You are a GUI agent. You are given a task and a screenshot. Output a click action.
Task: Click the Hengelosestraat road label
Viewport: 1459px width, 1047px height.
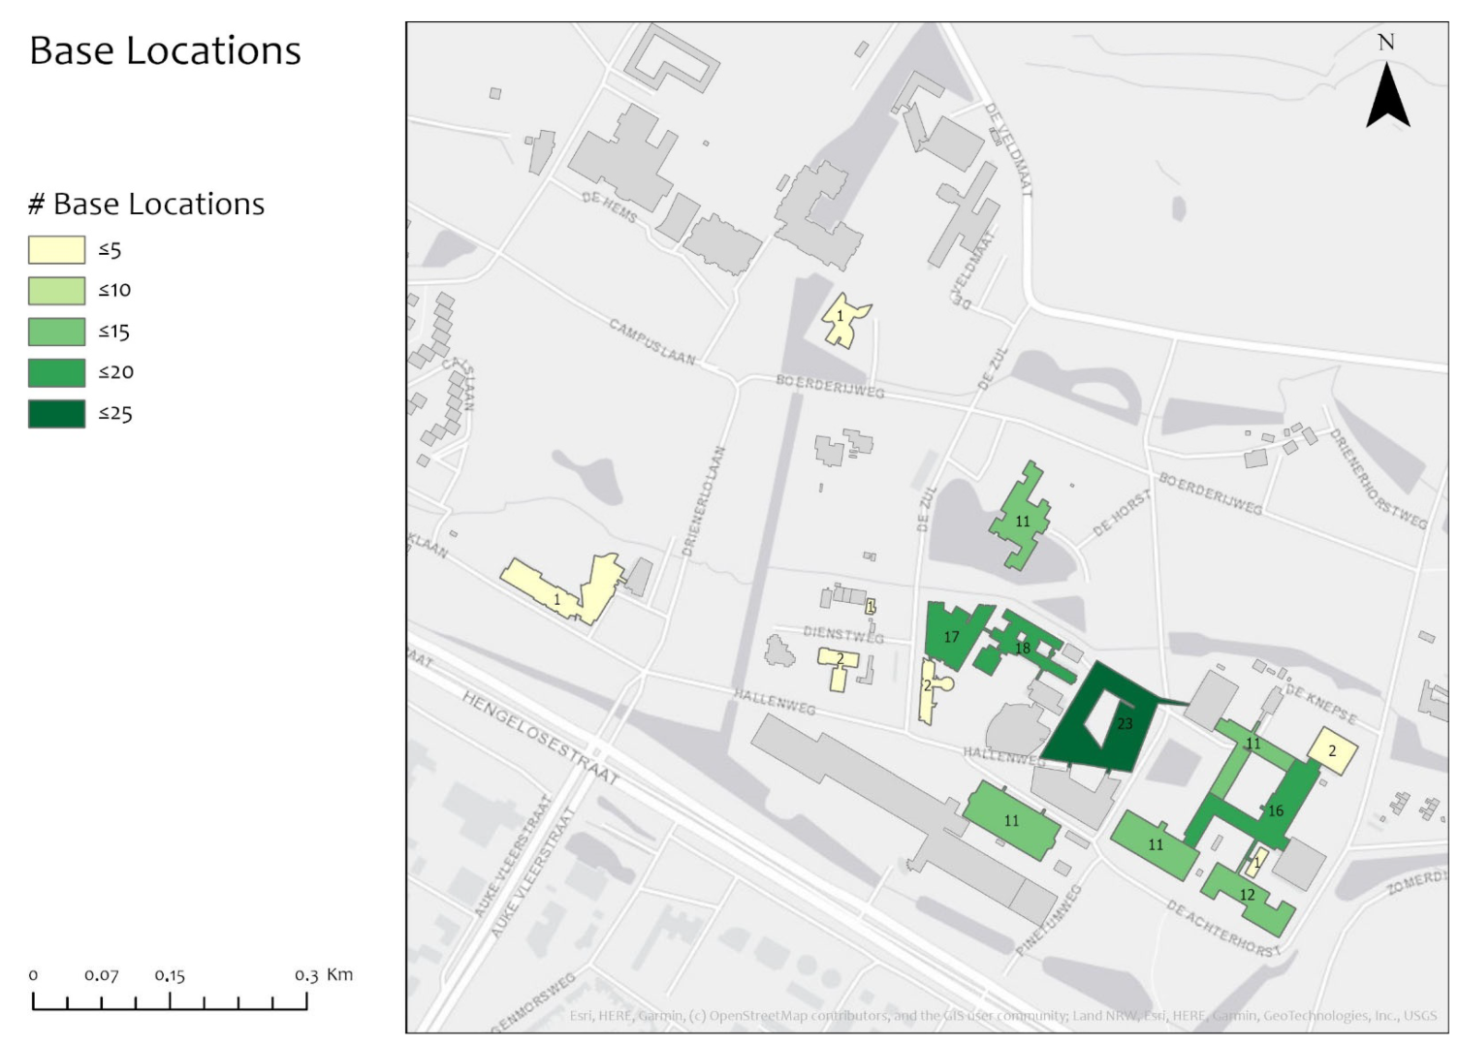tap(540, 738)
